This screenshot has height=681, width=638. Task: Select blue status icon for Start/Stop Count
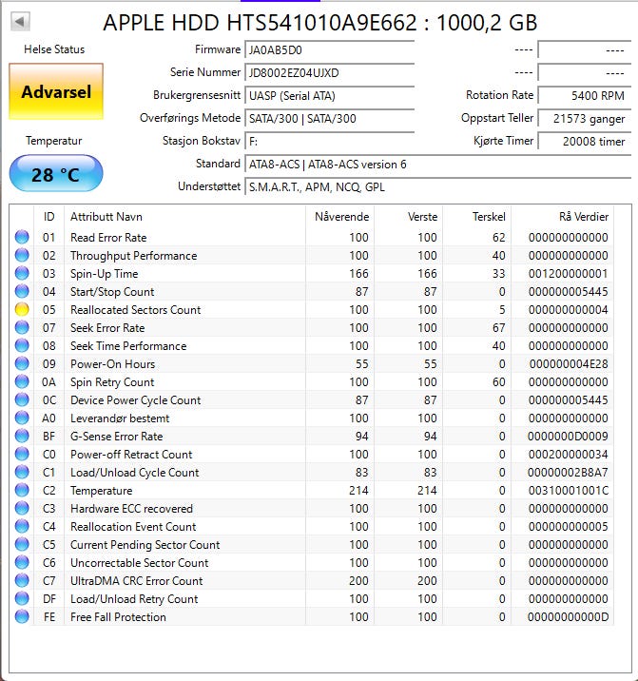tap(22, 291)
